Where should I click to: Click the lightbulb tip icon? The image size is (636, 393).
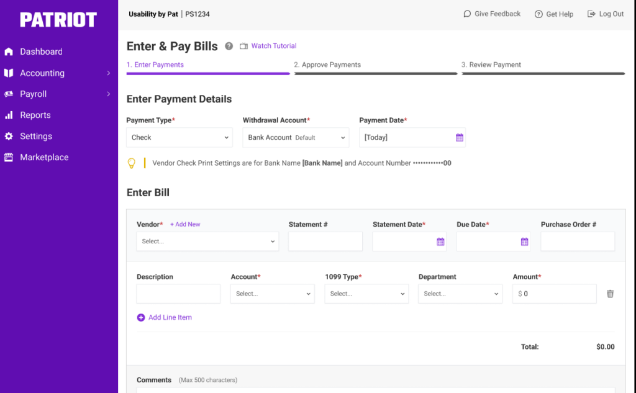(132, 163)
